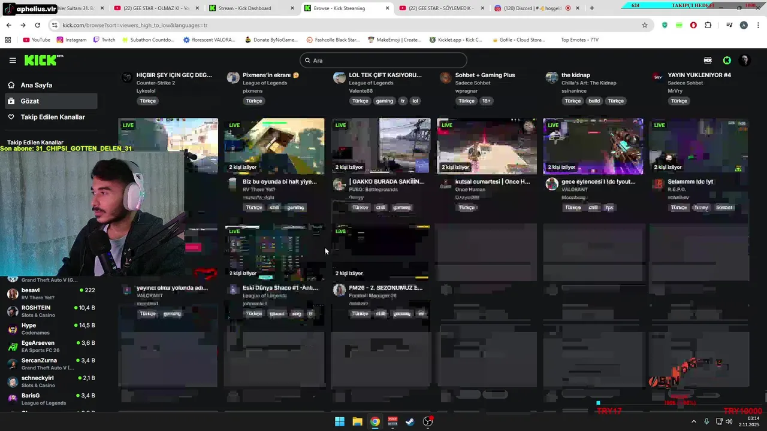Open the Subathon Countdown bookmark

coord(148,40)
